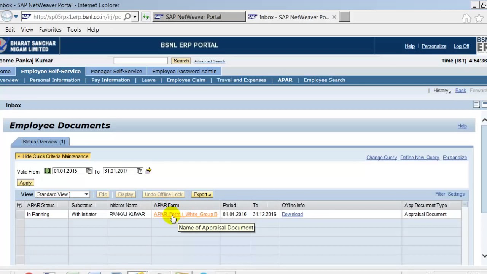This screenshot has width=487, height=274.
Task: Switch to the Manager Self-Service tab
Action: 116,71
